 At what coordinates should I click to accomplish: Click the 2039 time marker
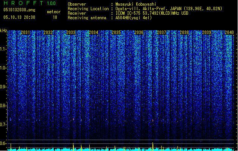click(x=207, y=32)
